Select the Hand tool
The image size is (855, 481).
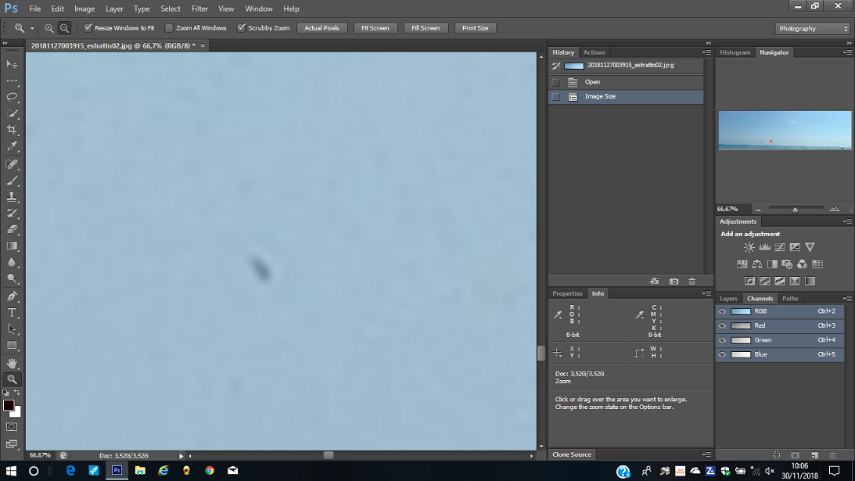point(12,363)
